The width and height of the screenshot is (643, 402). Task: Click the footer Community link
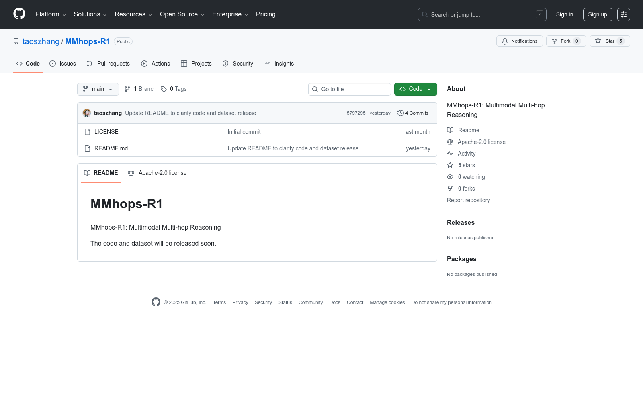[x=311, y=302]
